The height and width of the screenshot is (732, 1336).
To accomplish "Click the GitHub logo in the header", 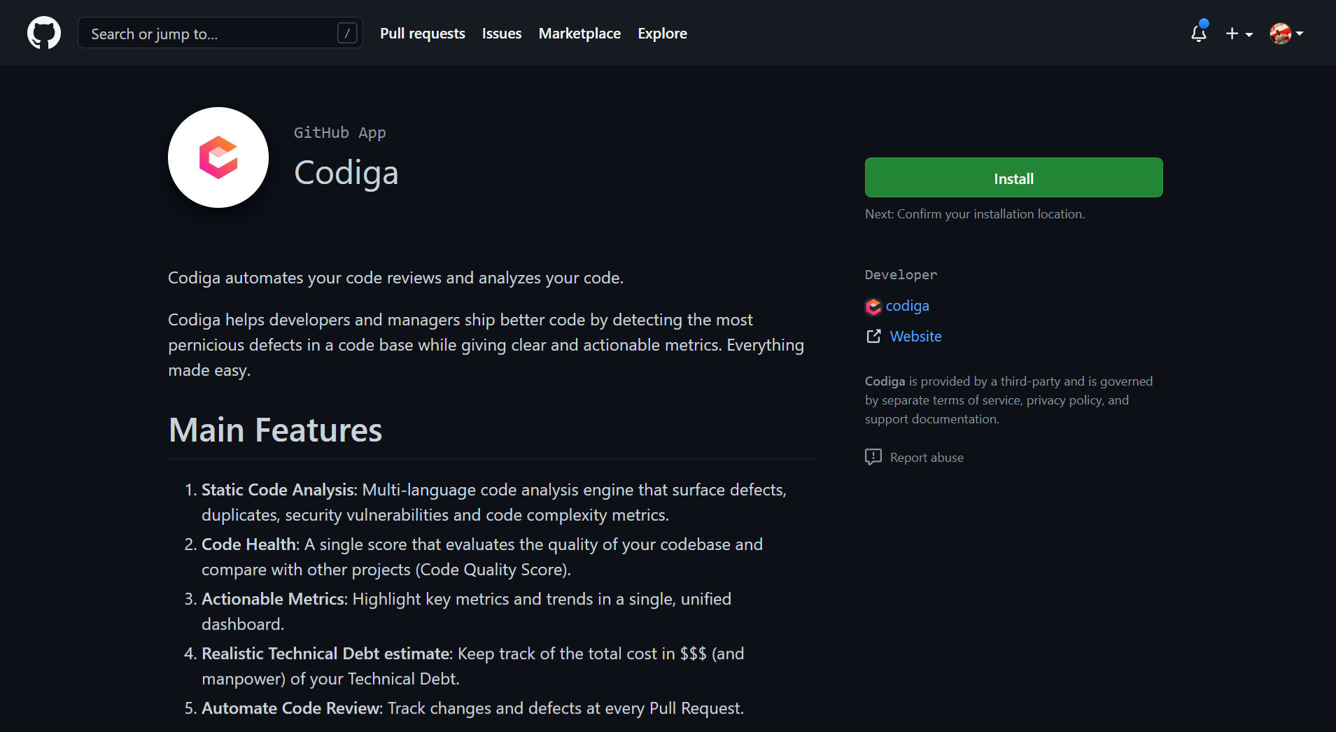I will coord(43,32).
